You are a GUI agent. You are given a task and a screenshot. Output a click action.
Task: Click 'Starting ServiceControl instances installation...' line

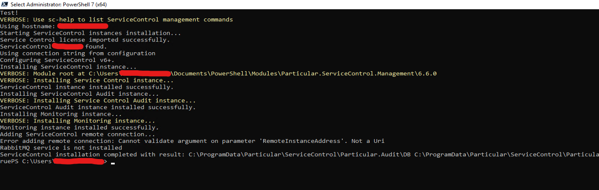click(91, 33)
